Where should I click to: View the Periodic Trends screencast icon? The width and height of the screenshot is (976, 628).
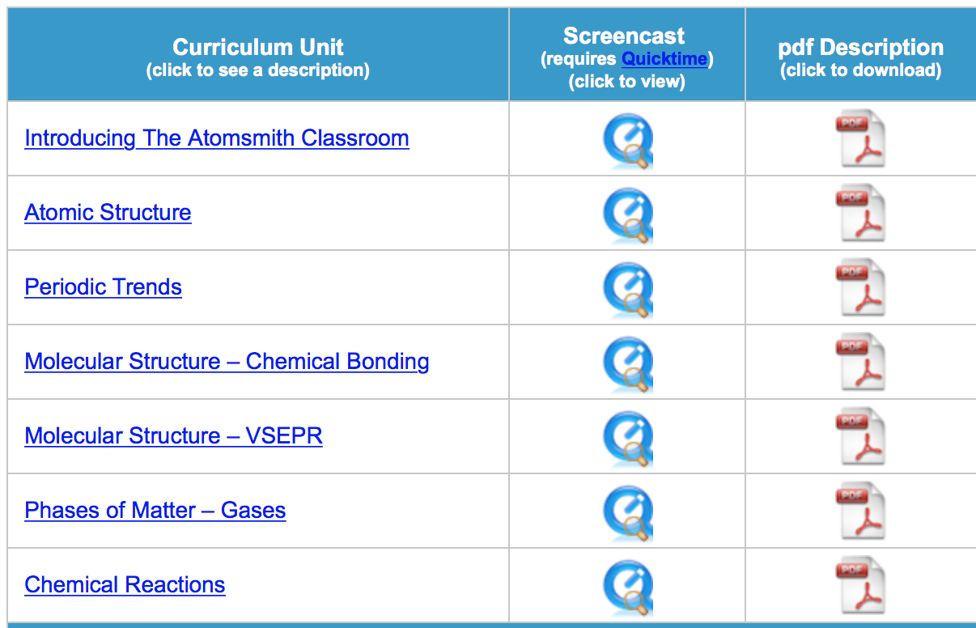(x=627, y=291)
